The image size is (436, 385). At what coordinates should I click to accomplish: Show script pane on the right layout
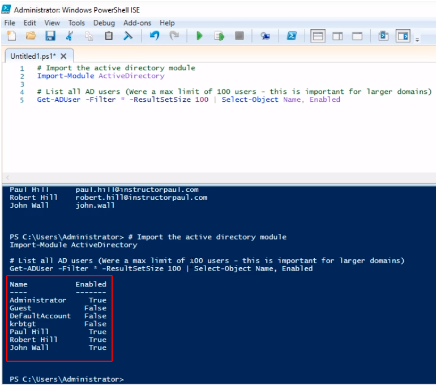[x=337, y=36]
